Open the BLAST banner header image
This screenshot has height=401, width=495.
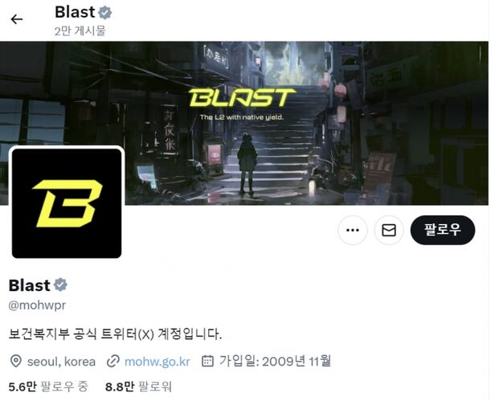tap(244, 123)
